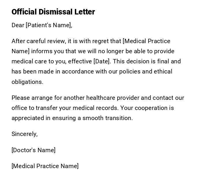Click the Official Dismissal Letter heading
This screenshot has height=184, width=202.
53,12
